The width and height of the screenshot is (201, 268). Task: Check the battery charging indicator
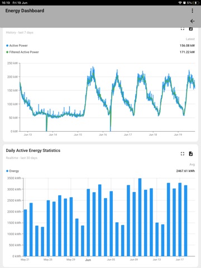(x=196, y=3)
